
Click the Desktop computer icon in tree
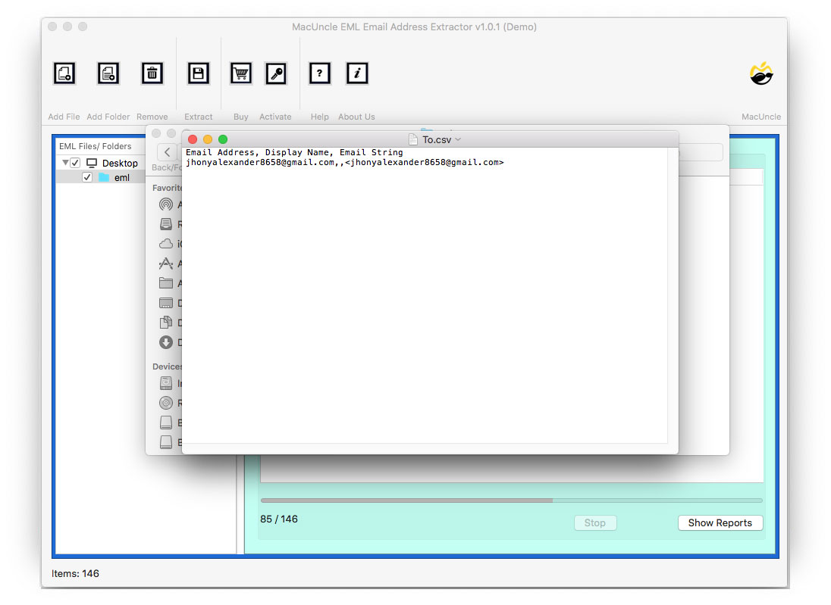(x=92, y=163)
